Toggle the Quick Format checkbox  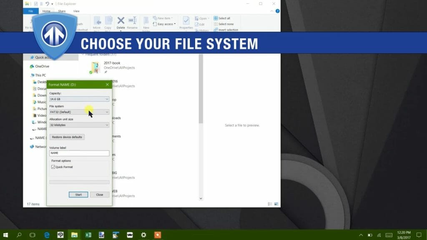tap(53, 167)
